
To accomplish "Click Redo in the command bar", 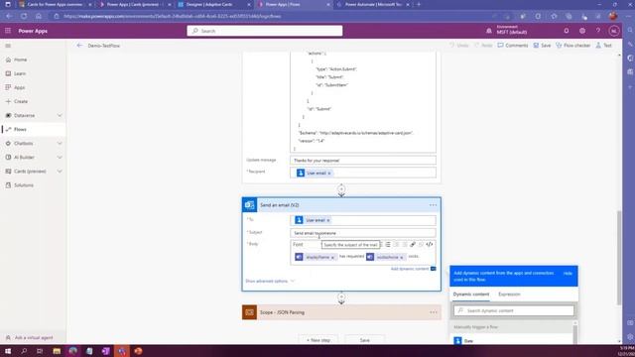I will tap(483, 46).
